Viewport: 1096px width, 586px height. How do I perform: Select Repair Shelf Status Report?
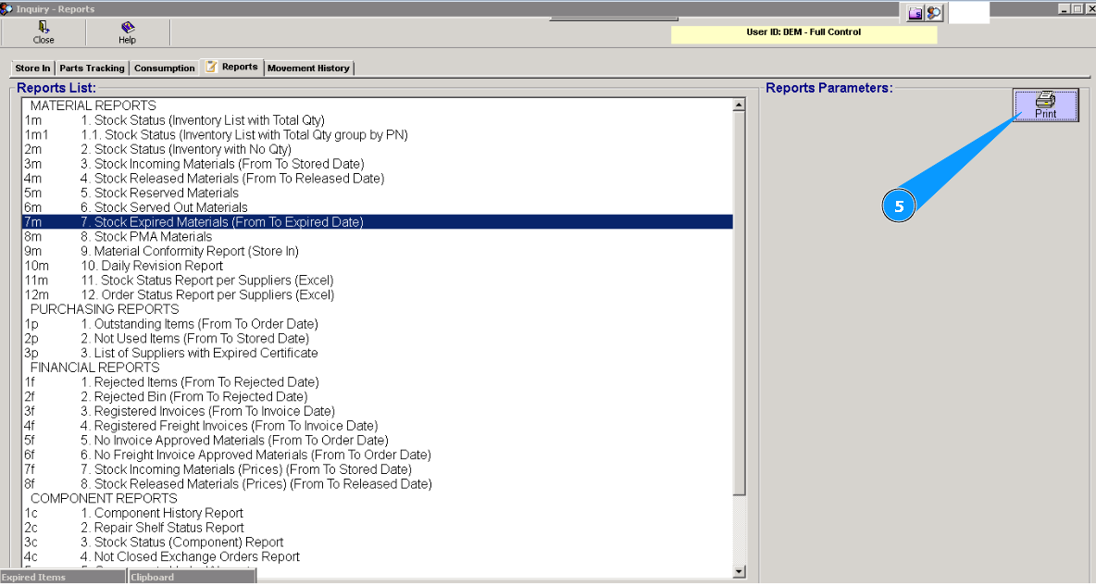[378, 528]
